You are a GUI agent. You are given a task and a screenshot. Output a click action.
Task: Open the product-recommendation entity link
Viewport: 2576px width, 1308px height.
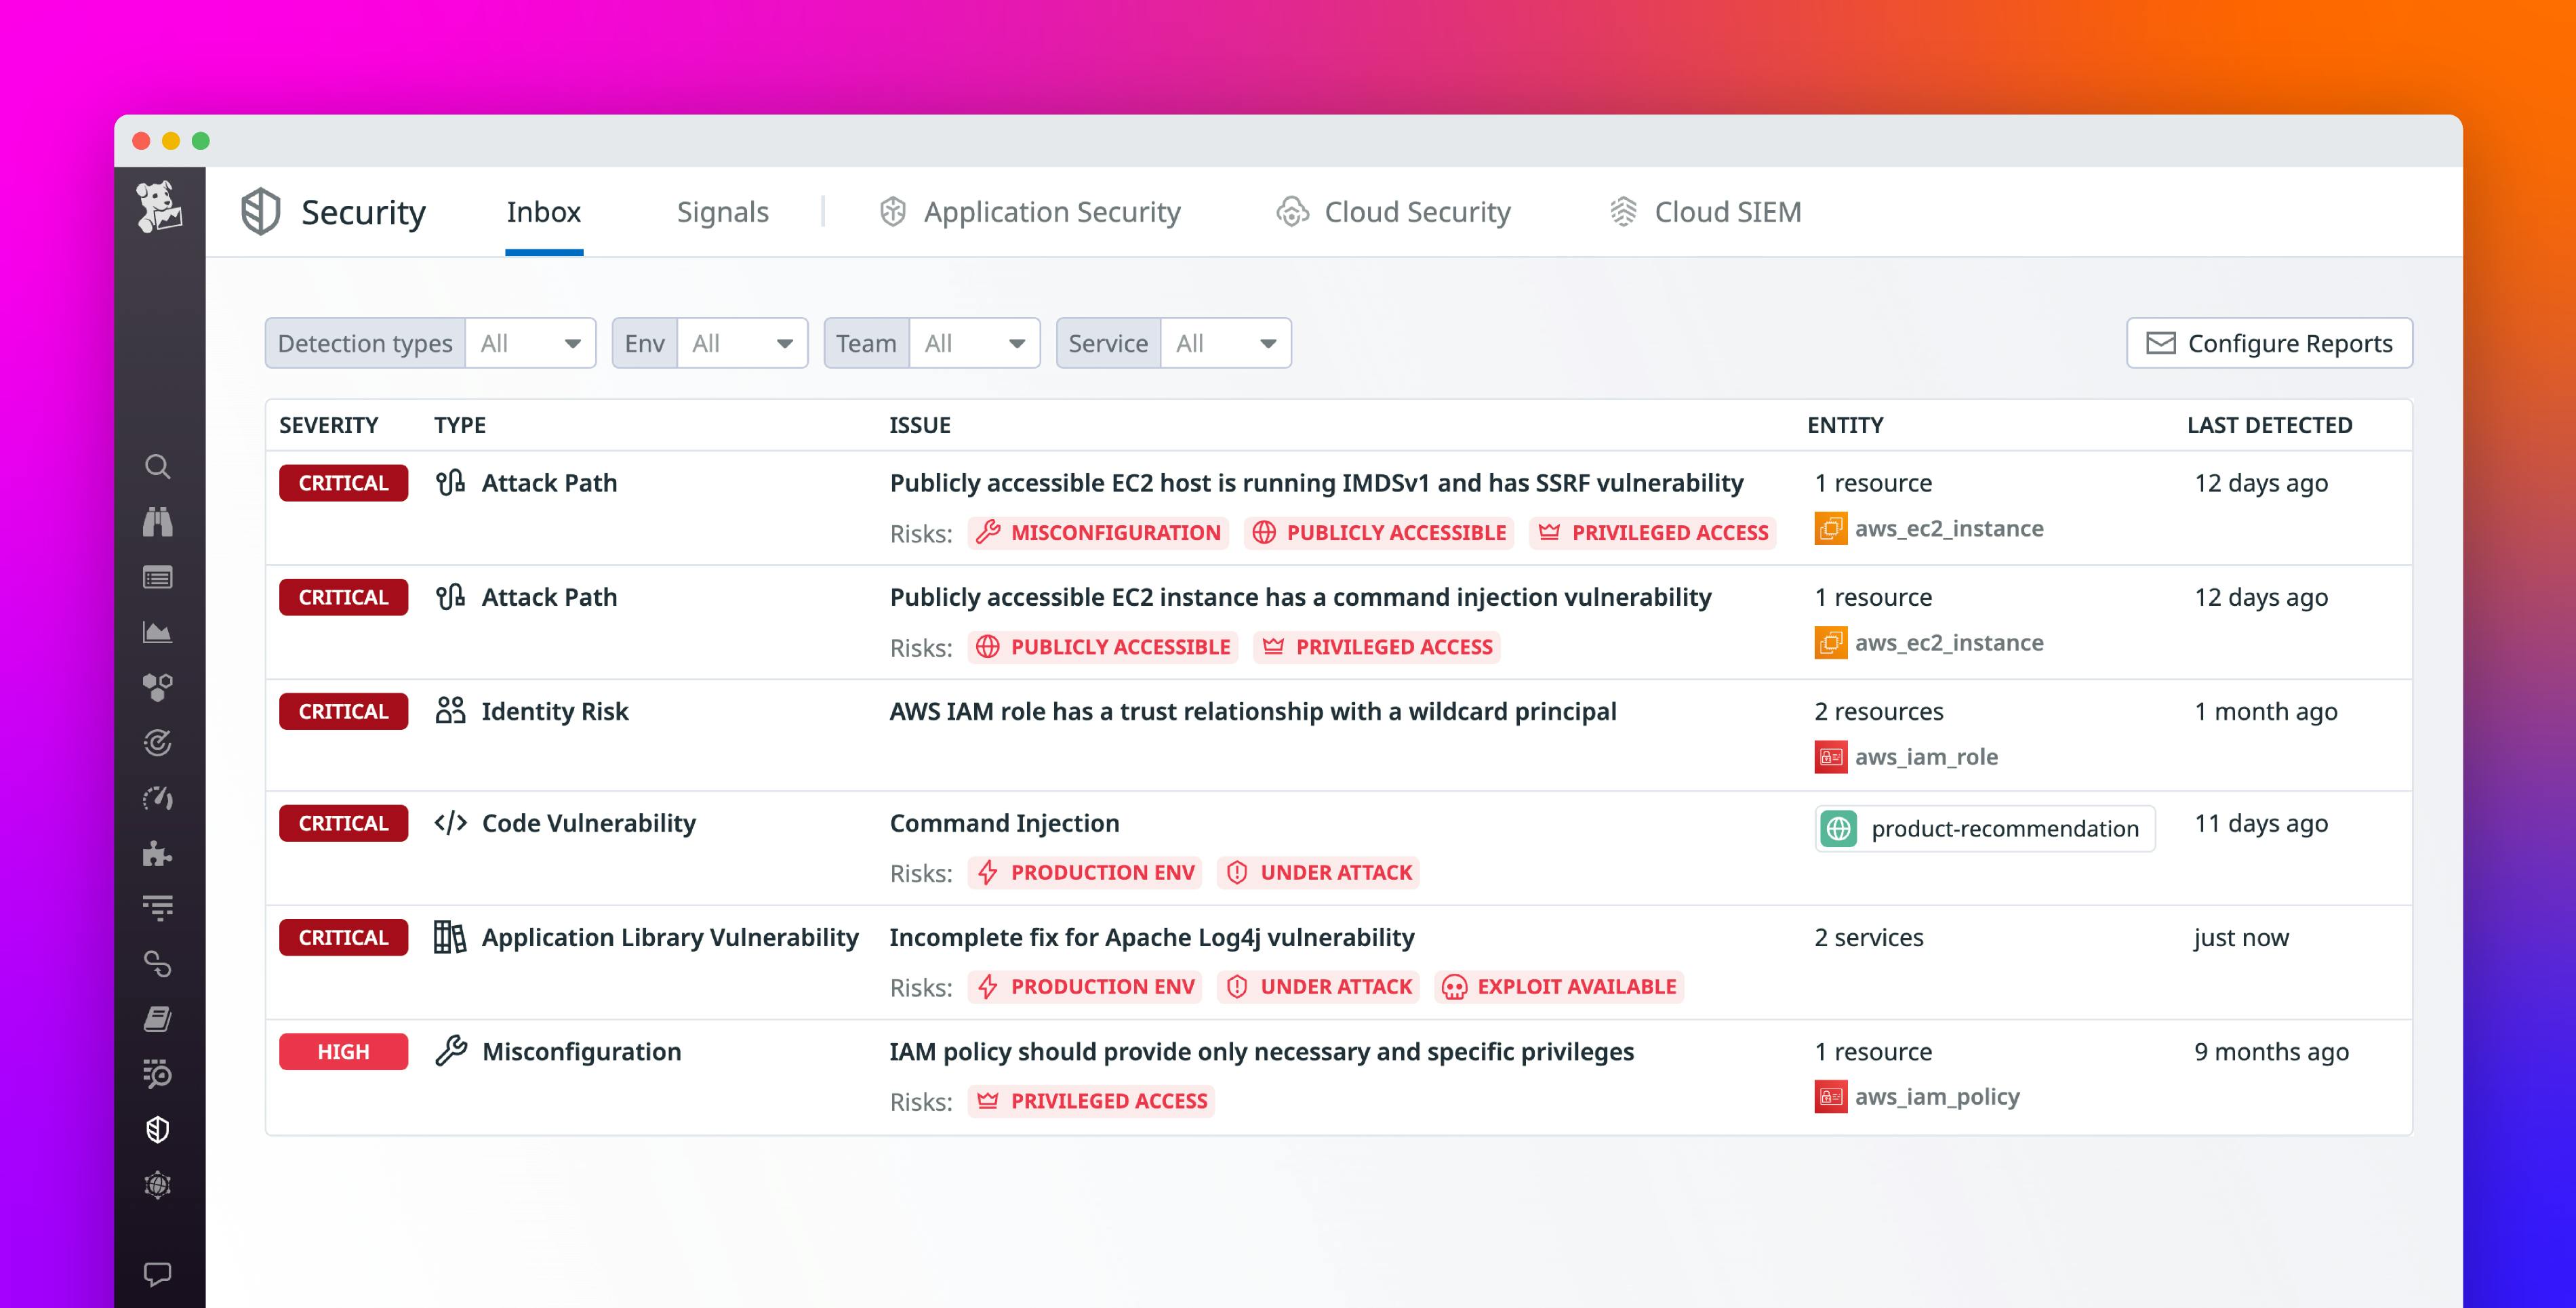tap(1984, 828)
